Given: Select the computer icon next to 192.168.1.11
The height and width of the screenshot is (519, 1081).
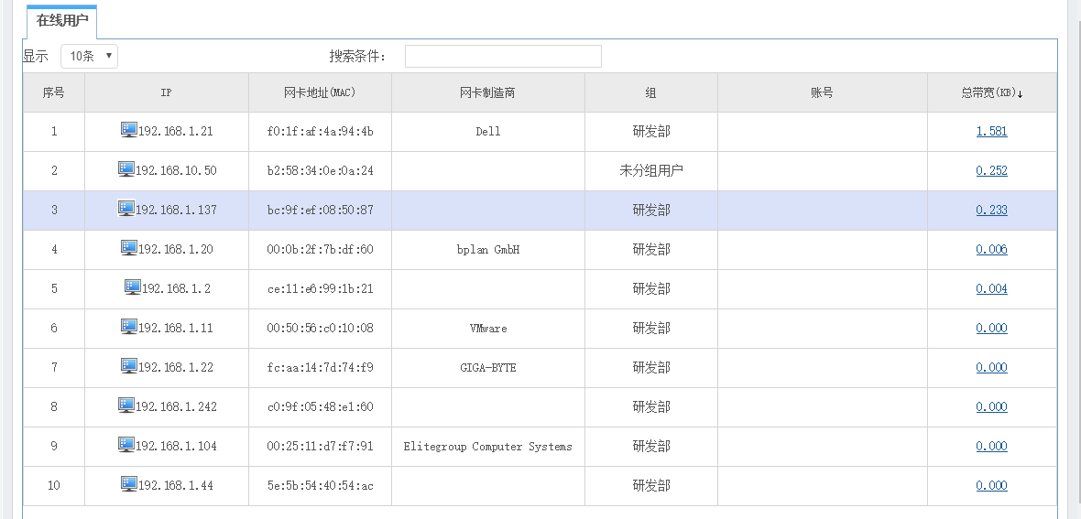Looking at the screenshot, I should click(x=128, y=327).
